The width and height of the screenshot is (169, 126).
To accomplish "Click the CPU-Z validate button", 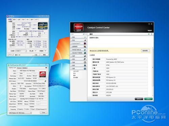I will [x=36, y=55].
